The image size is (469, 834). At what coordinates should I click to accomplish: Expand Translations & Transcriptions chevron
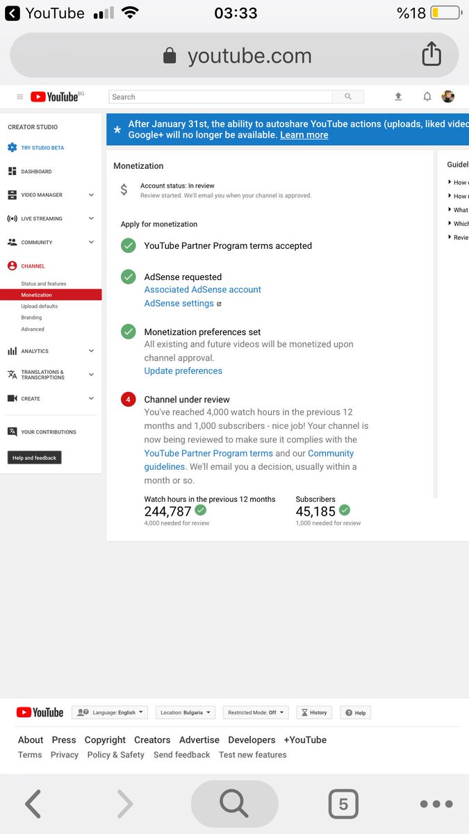[91, 375]
